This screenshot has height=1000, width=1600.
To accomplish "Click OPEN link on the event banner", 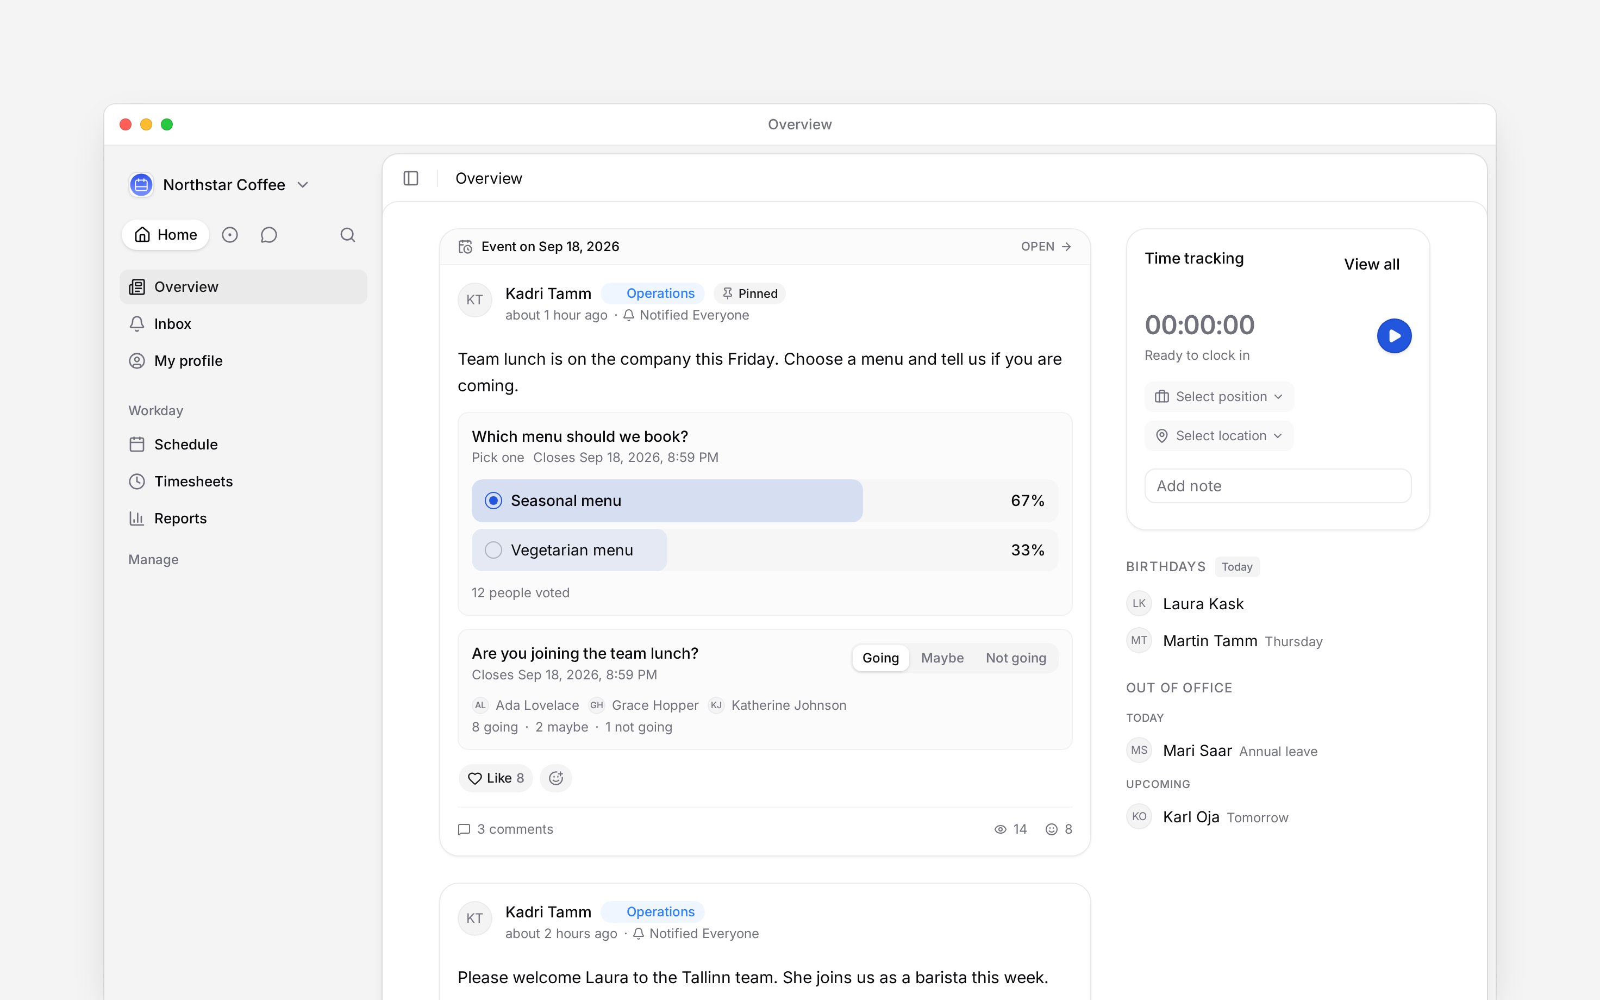I will tap(1046, 247).
